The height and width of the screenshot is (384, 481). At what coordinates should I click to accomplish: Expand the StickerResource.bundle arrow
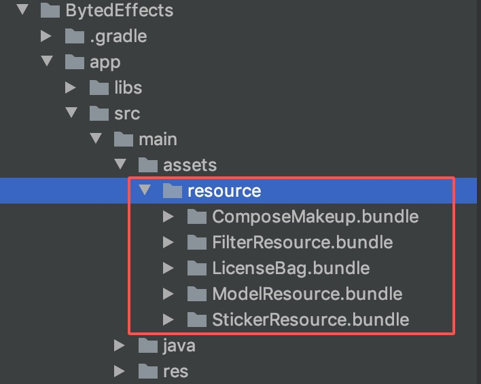click(x=168, y=320)
